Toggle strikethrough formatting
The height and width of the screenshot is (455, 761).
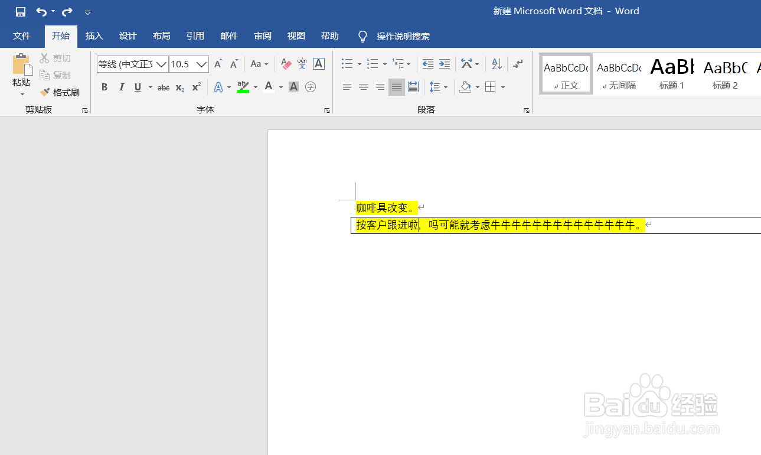click(x=164, y=87)
